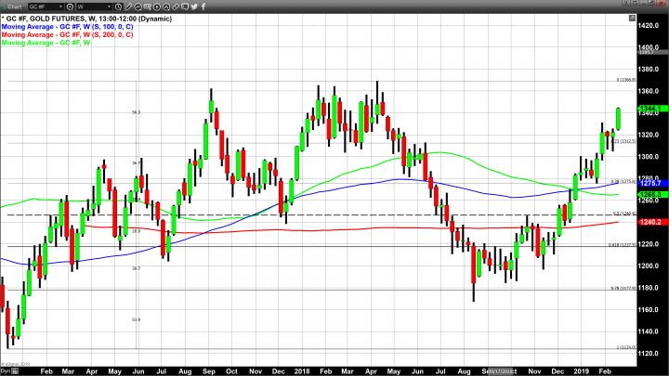Expand the W interval dropdown

coord(110,6)
